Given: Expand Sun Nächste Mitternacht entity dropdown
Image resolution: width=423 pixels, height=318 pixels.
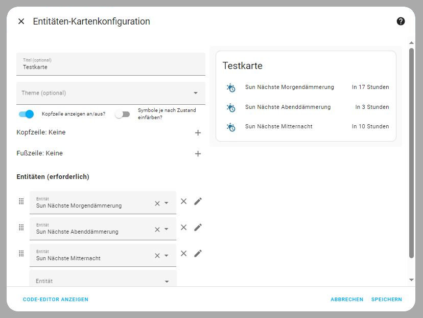Looking at the screenshot, I should coord(167,256).
